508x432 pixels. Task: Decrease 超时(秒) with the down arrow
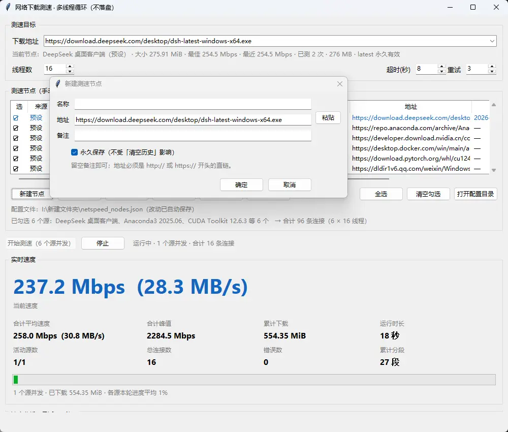pyautogui.click(x=441, y=71)
